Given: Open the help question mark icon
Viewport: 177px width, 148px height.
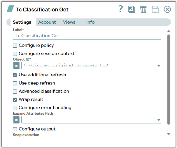Looking at the screenshot, I should point(120,9).
